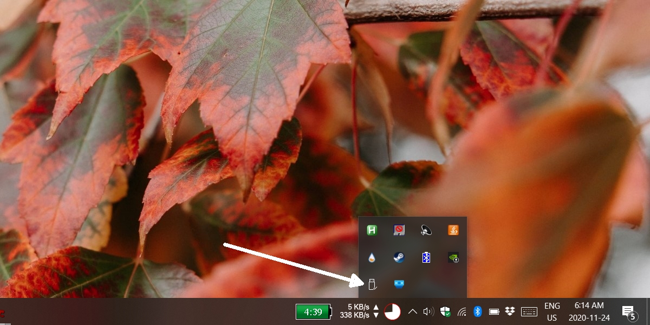Click the taskbar Bluetooth icon
This screenshot has width=650, height=325.
pyautogui.click(x=478, y=311)
